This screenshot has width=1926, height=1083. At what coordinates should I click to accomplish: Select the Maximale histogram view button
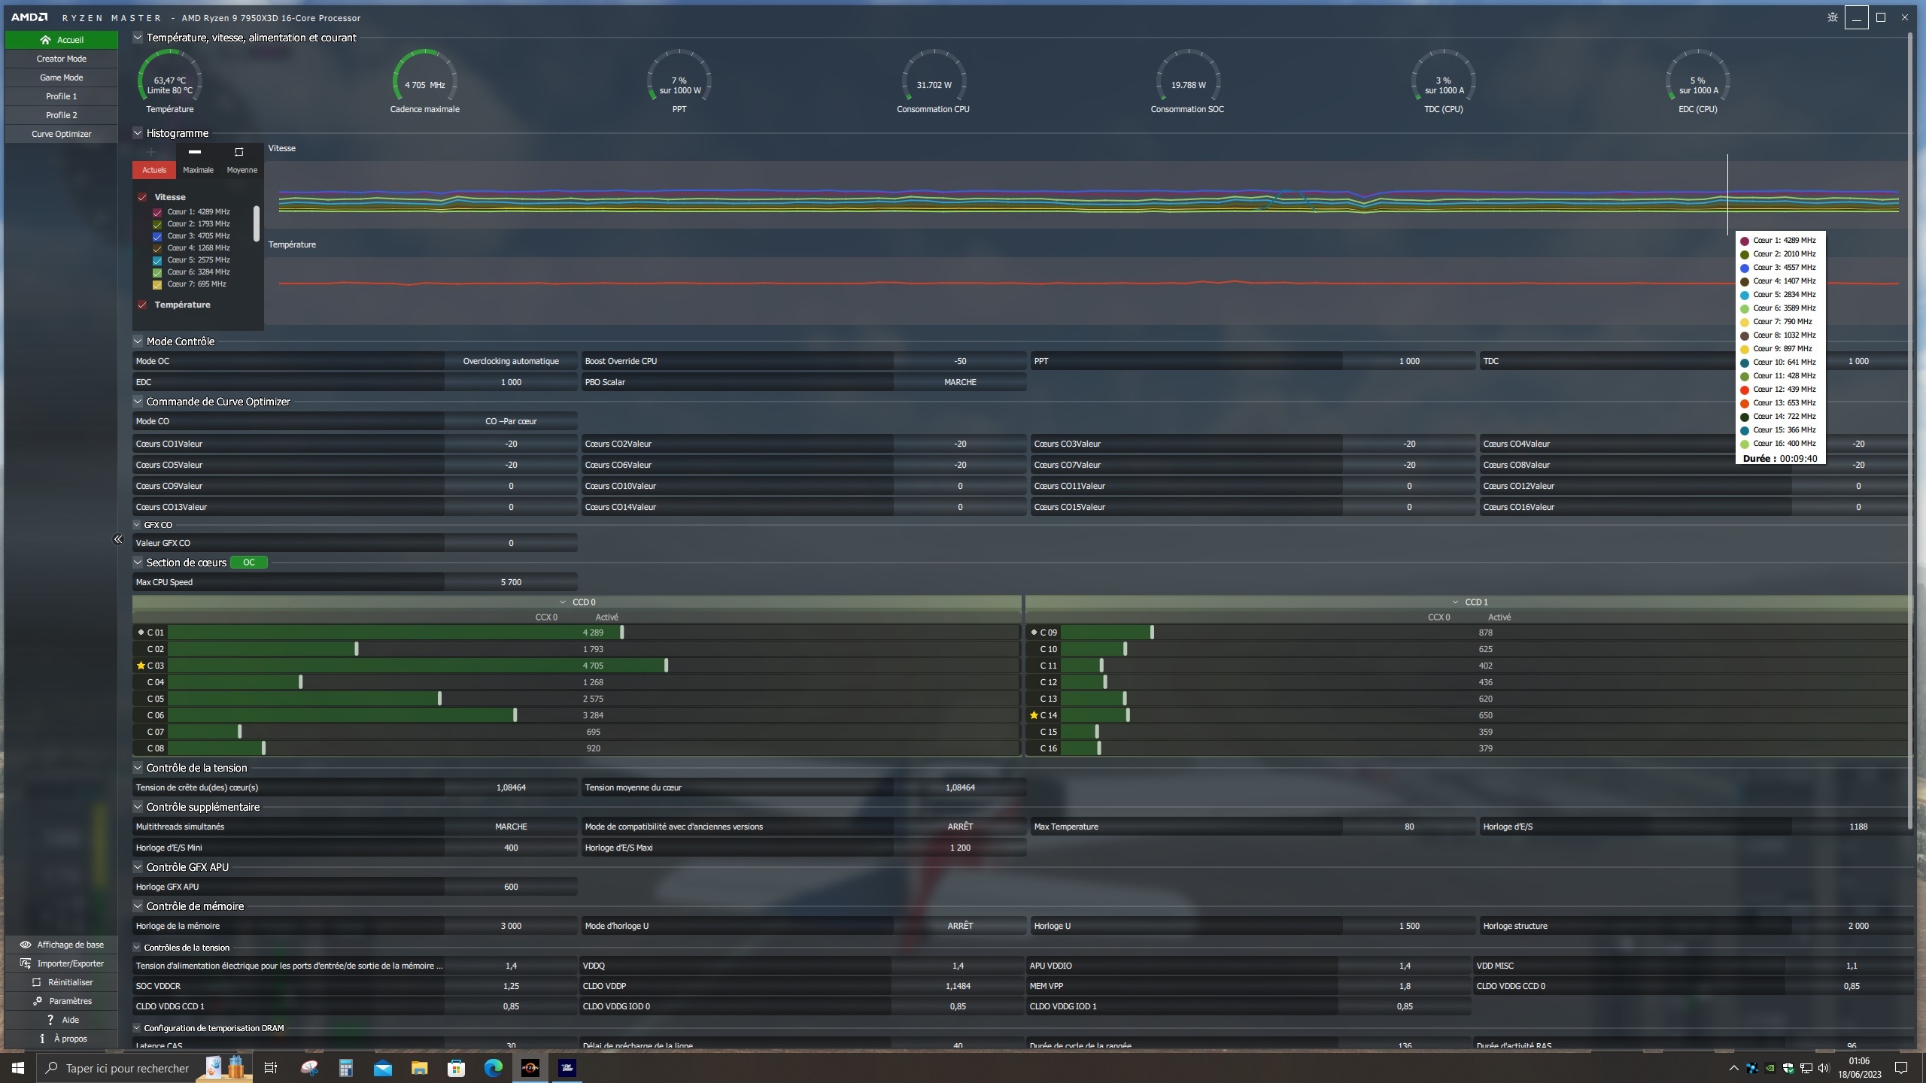pos(197,161)
